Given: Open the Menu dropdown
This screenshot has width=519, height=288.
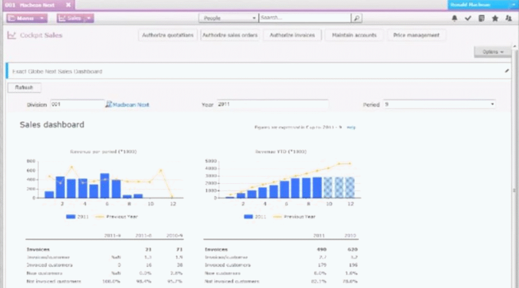Looking at the screenshot, I should (x=27, y=18).
